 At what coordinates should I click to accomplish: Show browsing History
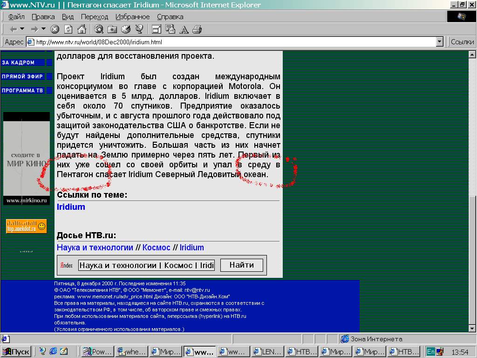coord(126,29)
